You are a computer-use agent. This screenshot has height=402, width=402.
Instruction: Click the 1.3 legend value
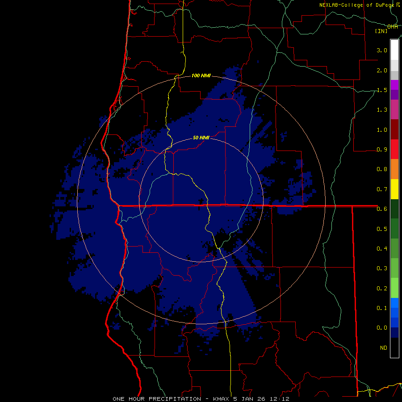(x=382, y=110)
